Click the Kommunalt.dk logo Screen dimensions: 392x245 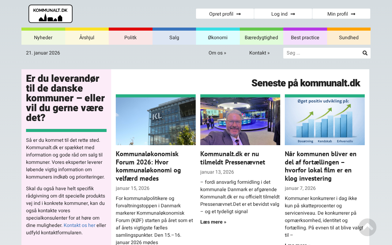click(51, 14)
